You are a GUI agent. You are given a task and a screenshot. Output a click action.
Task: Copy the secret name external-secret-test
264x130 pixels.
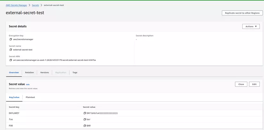pos(11,50)
